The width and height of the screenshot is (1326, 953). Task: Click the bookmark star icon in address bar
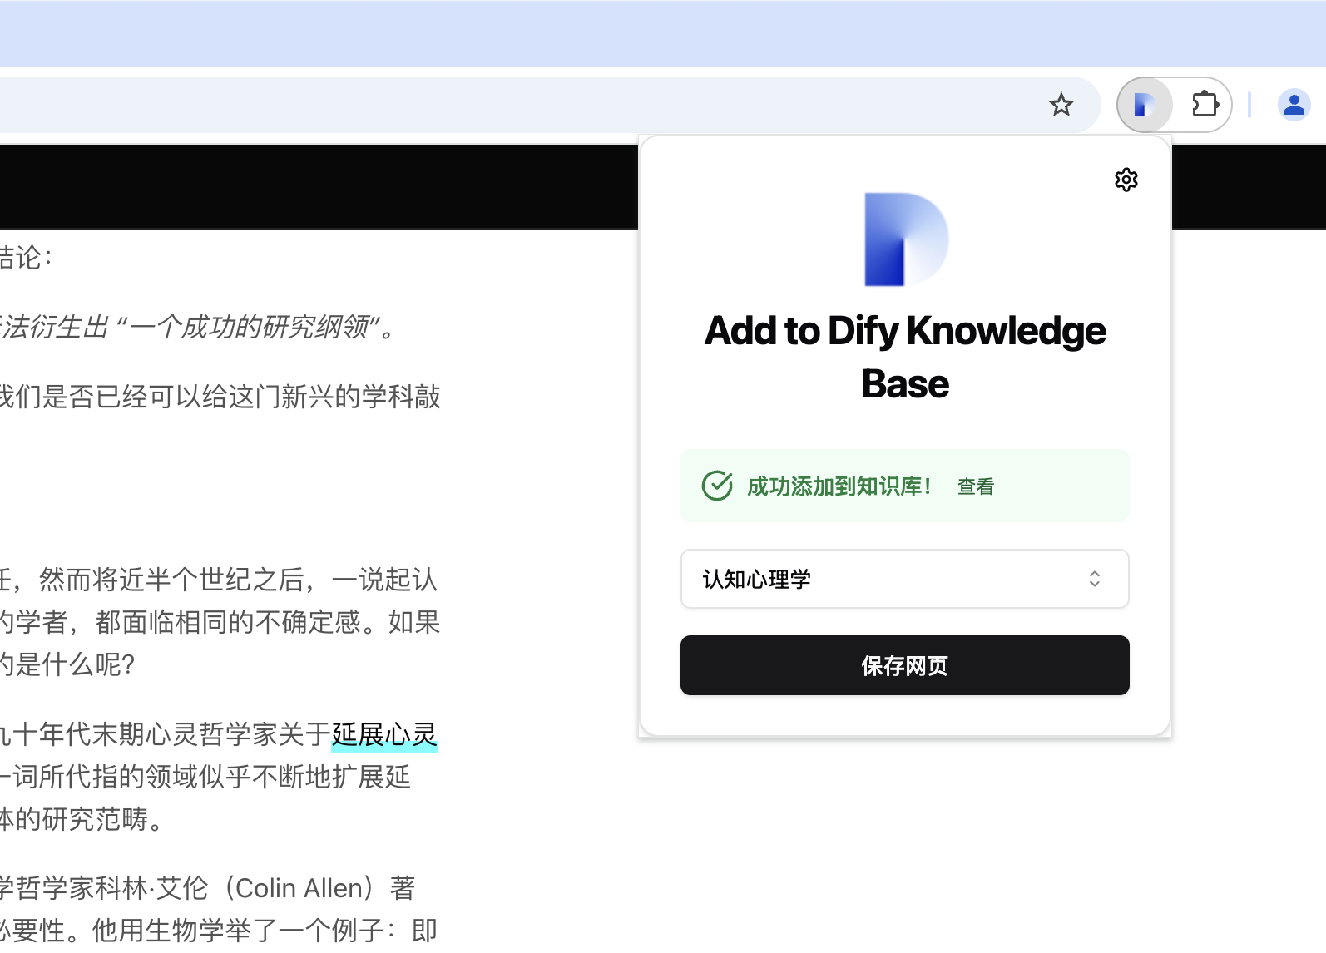tap(1061, 105)
